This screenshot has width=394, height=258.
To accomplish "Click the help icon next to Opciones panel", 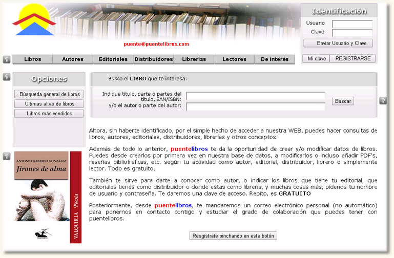I will (7, 77).
